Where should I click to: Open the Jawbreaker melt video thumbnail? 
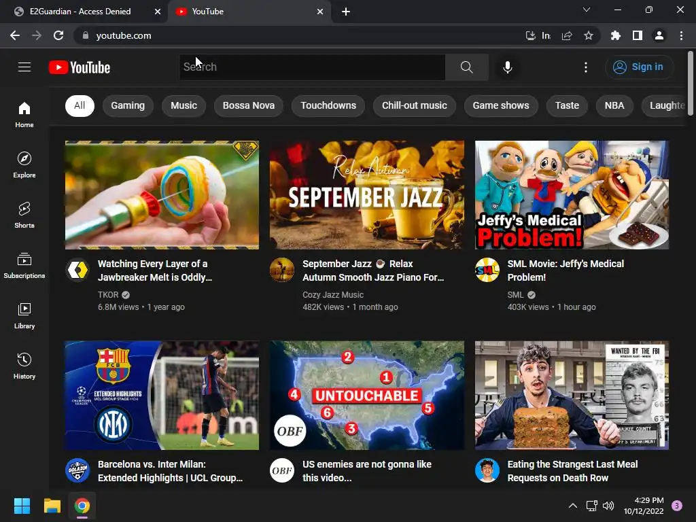pyautogui.click(x=162, y=195)
